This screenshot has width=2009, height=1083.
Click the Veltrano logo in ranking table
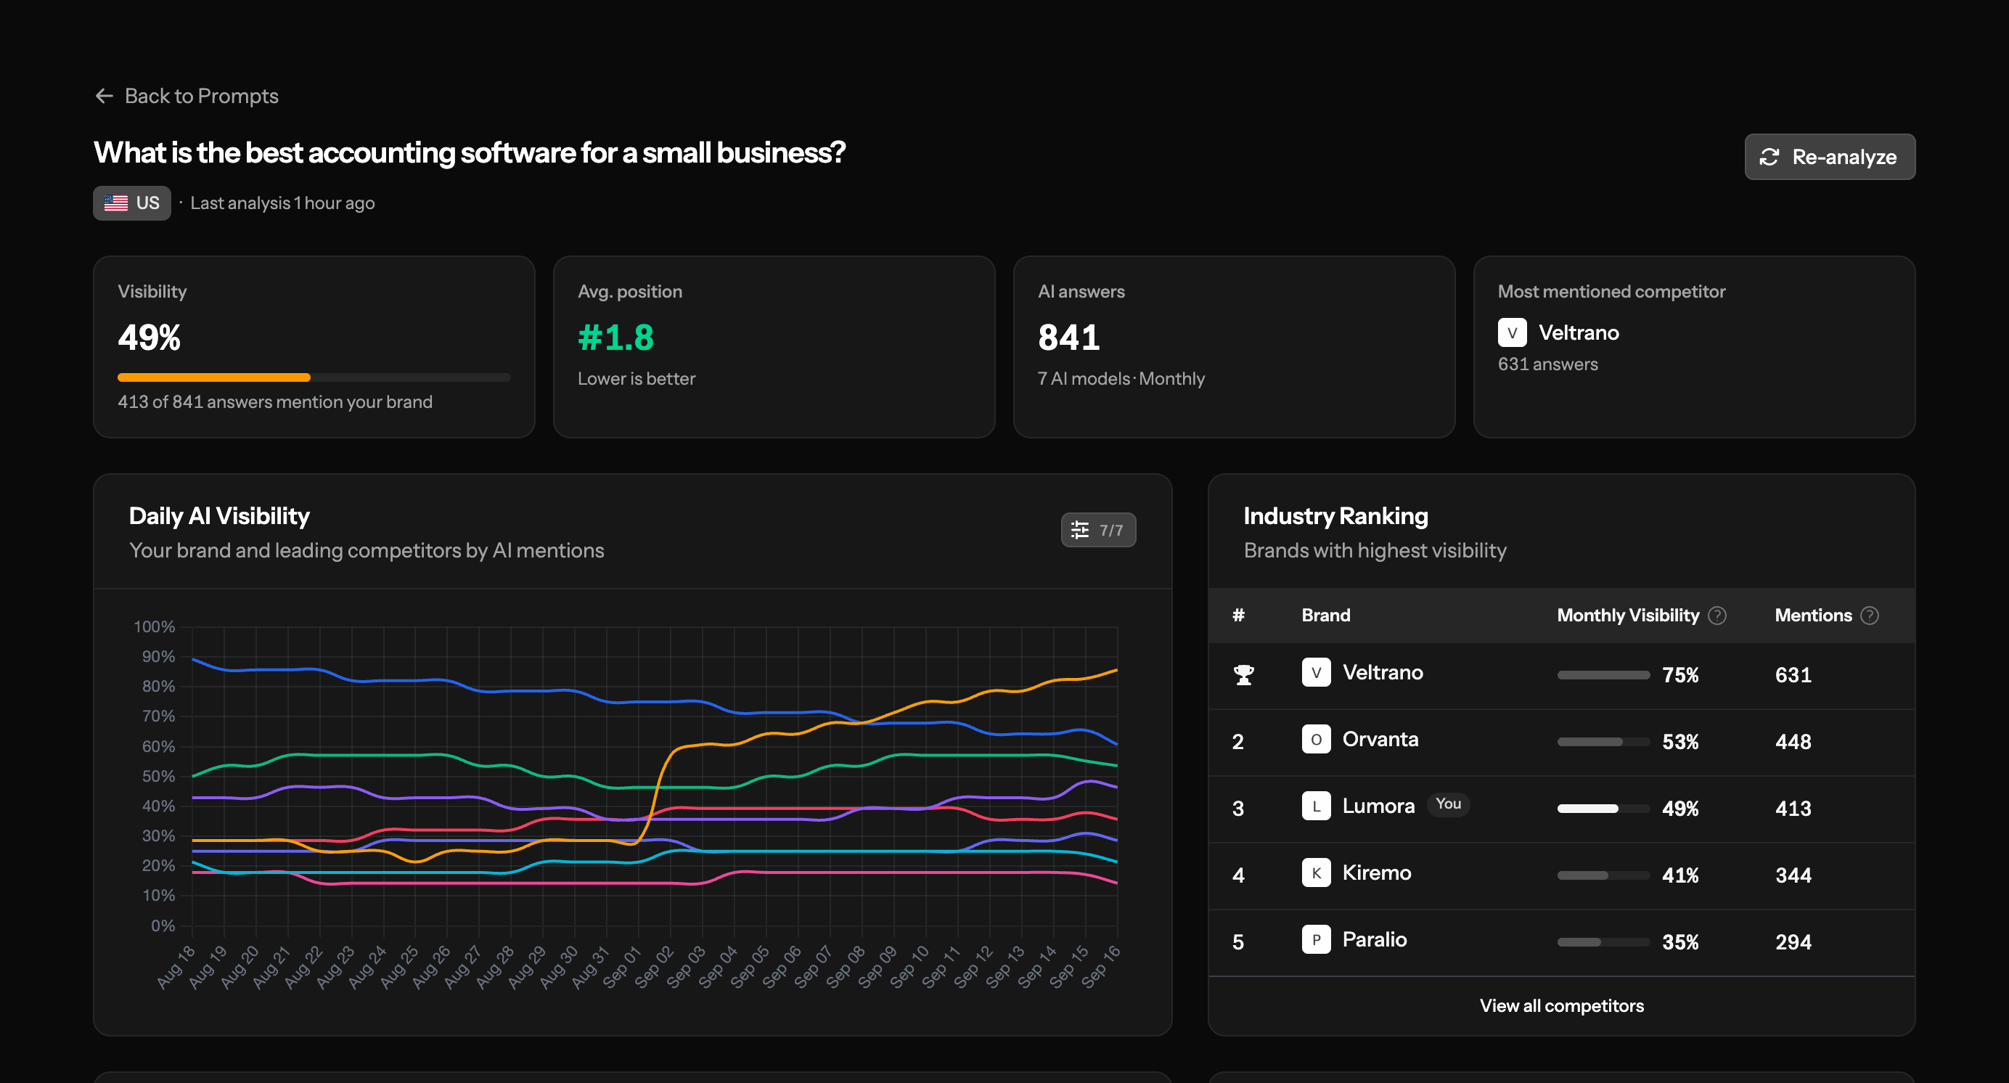click(1317, 673)
